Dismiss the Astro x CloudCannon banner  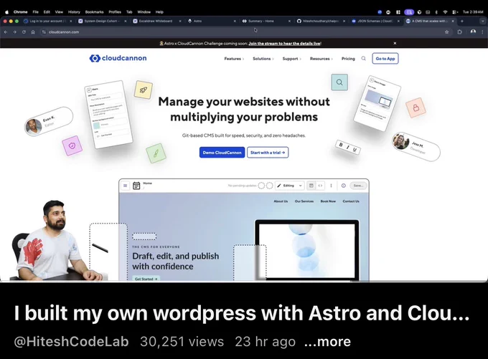pos(395,43)
